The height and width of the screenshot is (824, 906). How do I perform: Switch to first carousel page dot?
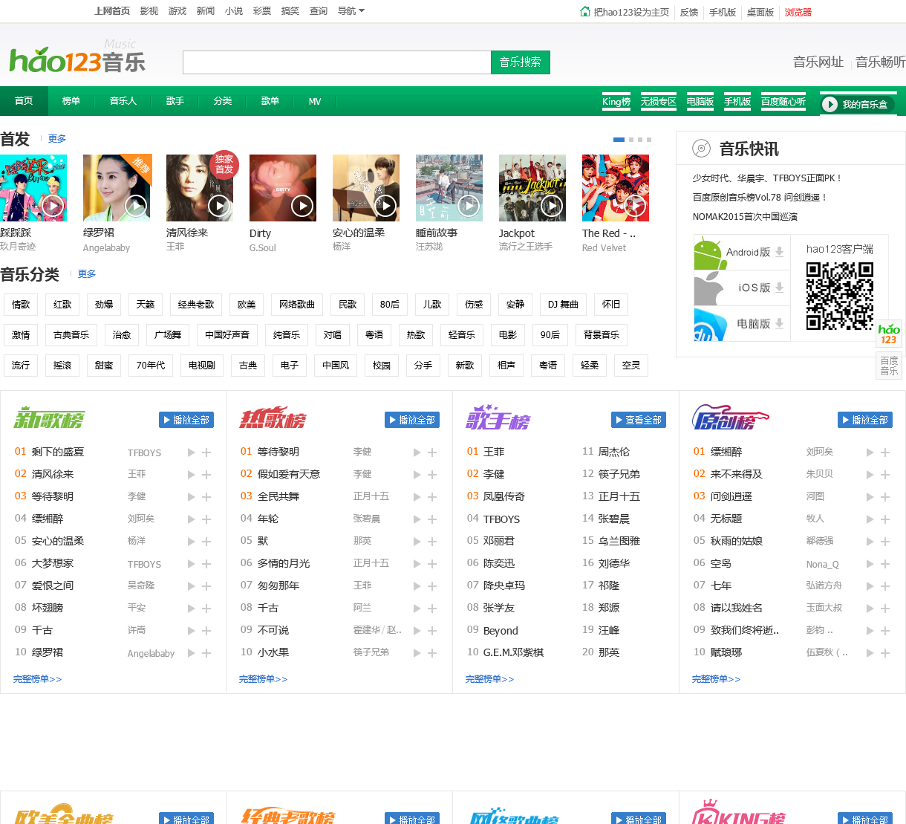pyautogui.click(x=619, y=140)
